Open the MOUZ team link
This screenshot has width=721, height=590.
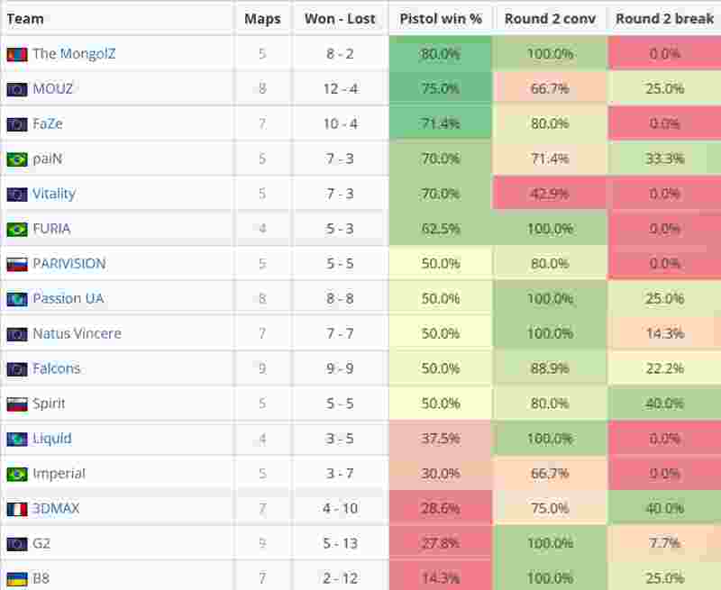(53, 89)
